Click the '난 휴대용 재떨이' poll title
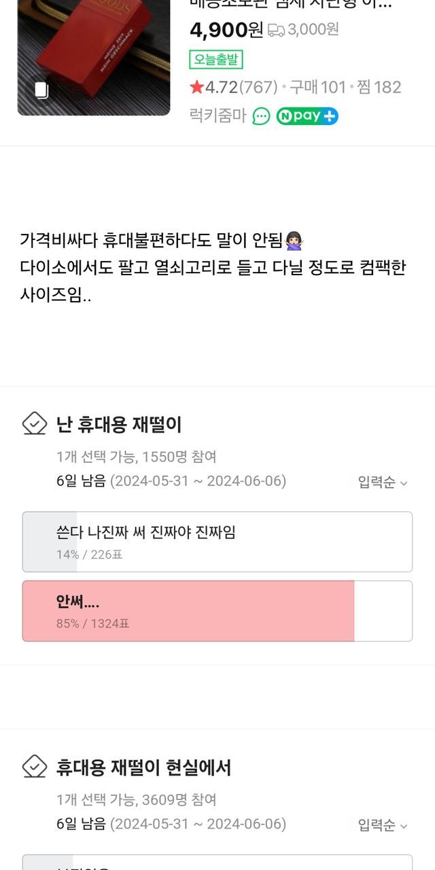 click(x=119, y=425)
